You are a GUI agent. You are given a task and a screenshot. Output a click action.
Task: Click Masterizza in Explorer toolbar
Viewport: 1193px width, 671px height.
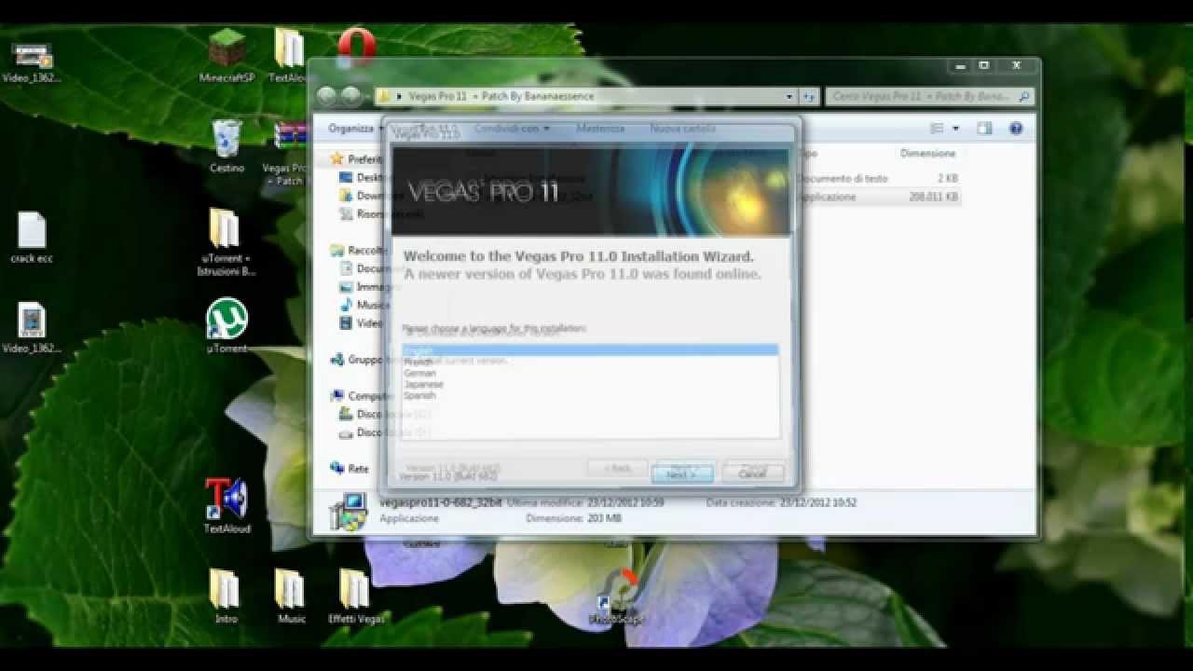[600, 129]
